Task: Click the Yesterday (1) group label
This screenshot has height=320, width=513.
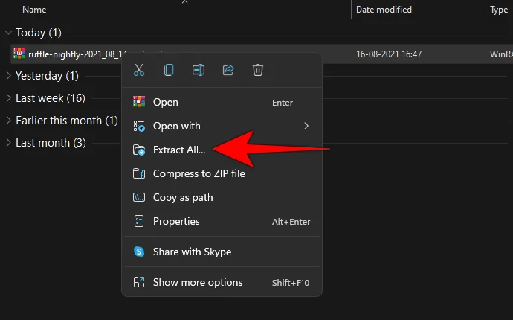Action: coord(47,76)
